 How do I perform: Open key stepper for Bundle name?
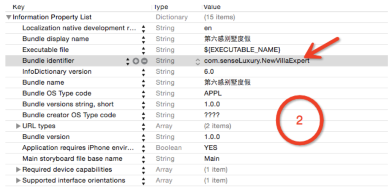pyautogui.click(x=143, y=83)
